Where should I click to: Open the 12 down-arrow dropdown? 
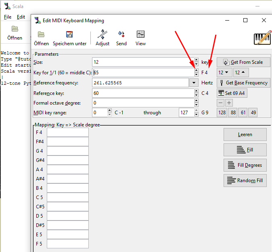pyautogui.click(x=224, y=72)
